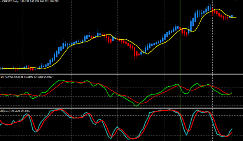The image size is (243, 141).
Task: Select the Sto(8,3,3) indicator label
Action: point(15,111)
